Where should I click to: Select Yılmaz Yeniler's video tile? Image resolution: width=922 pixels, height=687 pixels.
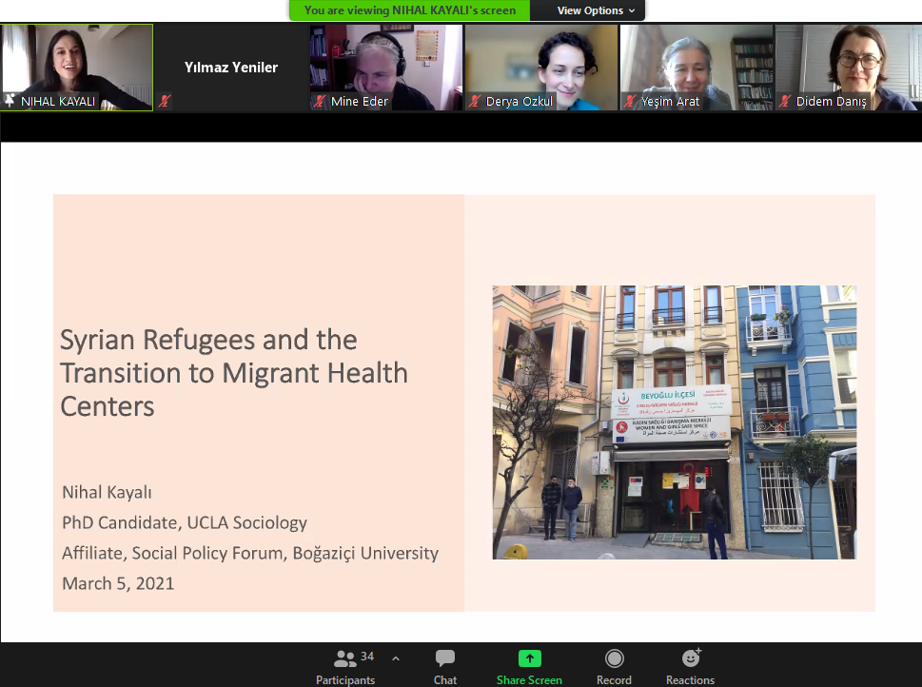(x=231, y=67)
